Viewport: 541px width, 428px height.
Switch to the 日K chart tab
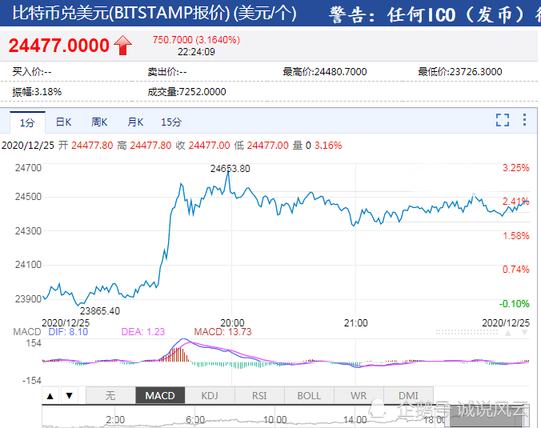tap(63, 122)
